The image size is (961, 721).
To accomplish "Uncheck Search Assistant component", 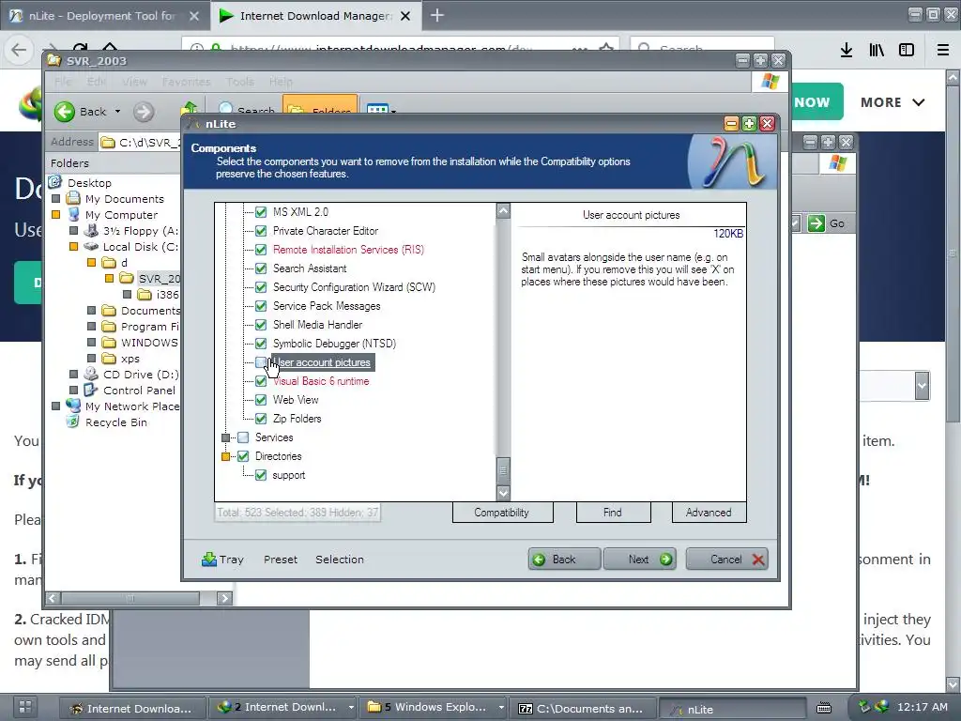I will coord(261,268).
